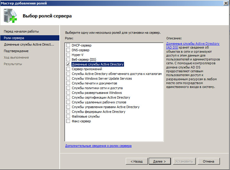Close the Мастер добавления ролей window
The image size is (230, 170).
coord(226,3)
